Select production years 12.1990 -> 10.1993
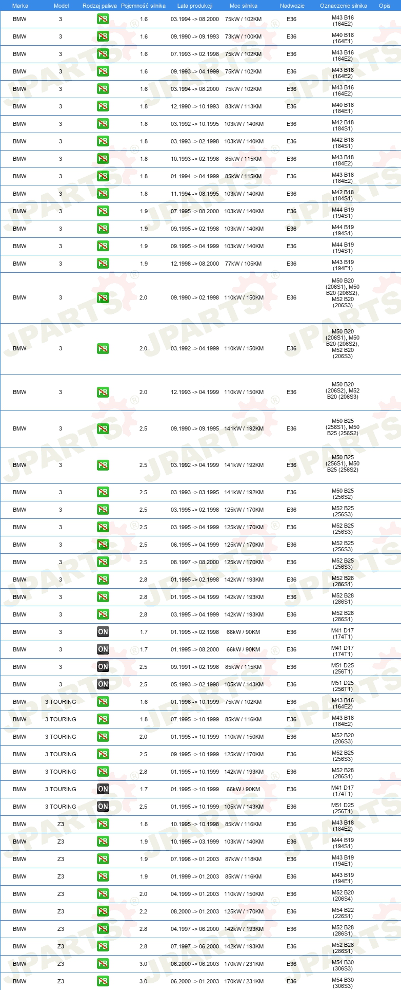Viewport: 401px width, 990px height. tap(195, 106)
